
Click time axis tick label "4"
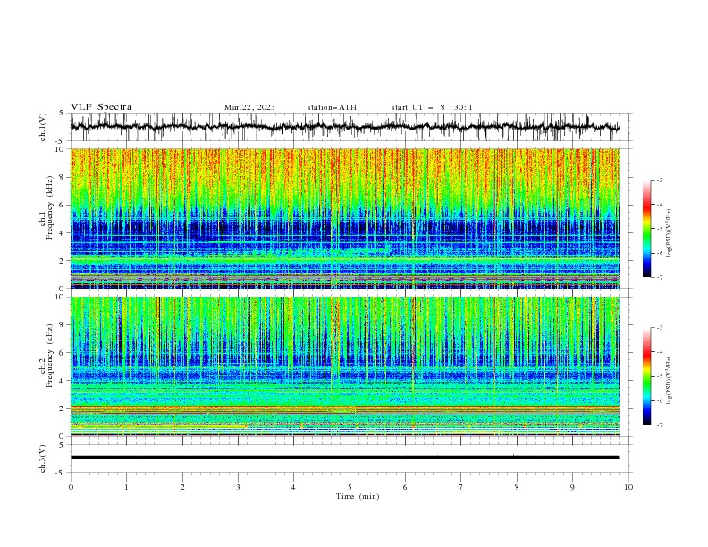pyautogui.click(x=293, y=487)
